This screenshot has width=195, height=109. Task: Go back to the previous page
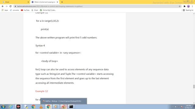(3, 6)
